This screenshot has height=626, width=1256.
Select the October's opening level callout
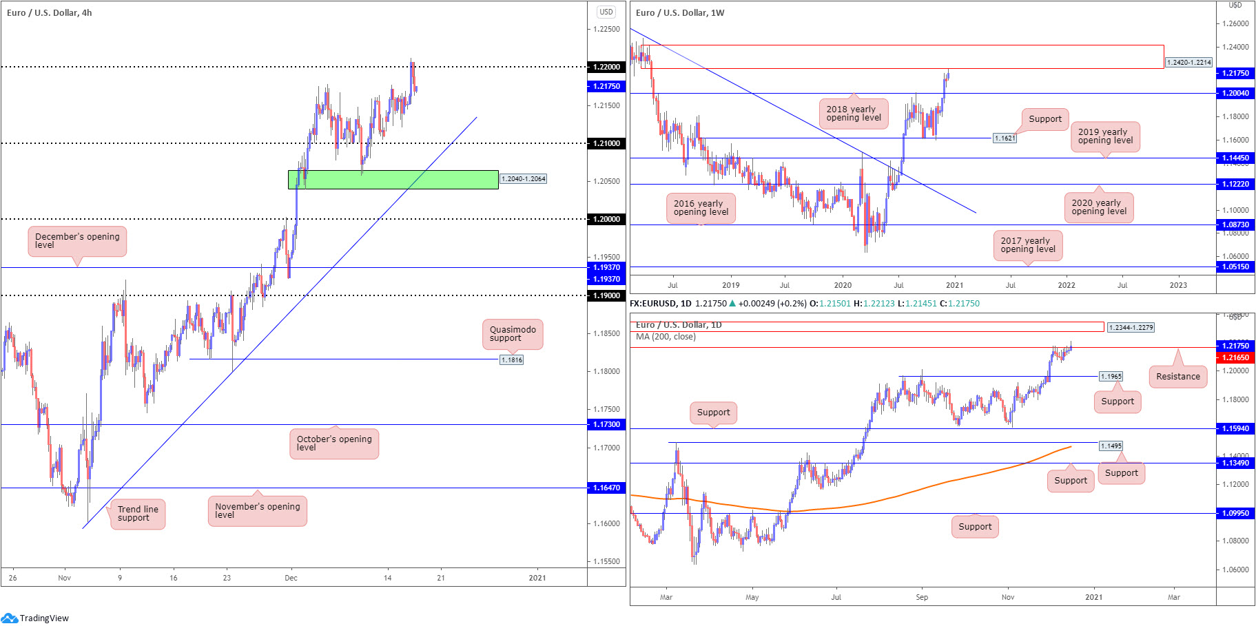pyautogui.click(x=334, y=443)
